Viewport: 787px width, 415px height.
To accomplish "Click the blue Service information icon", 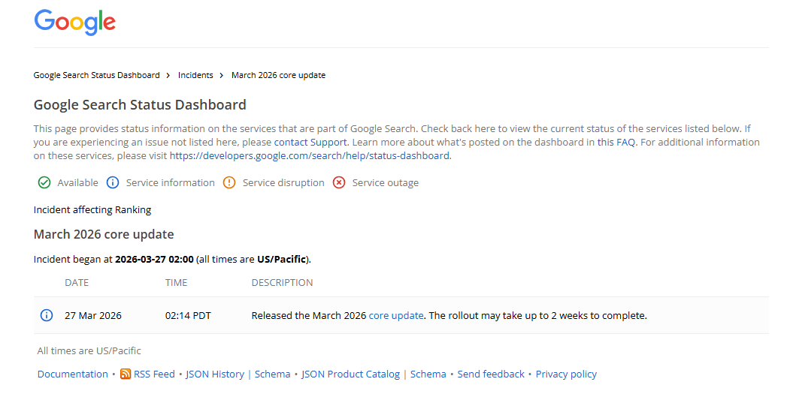I will click(113, 182).
